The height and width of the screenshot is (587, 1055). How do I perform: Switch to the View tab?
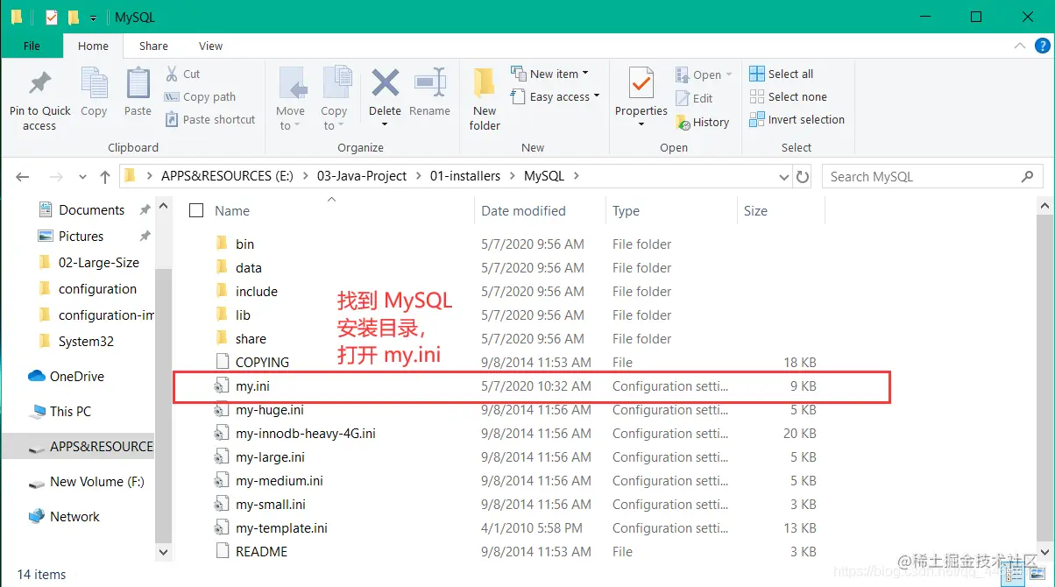click(x=210, y=46)
